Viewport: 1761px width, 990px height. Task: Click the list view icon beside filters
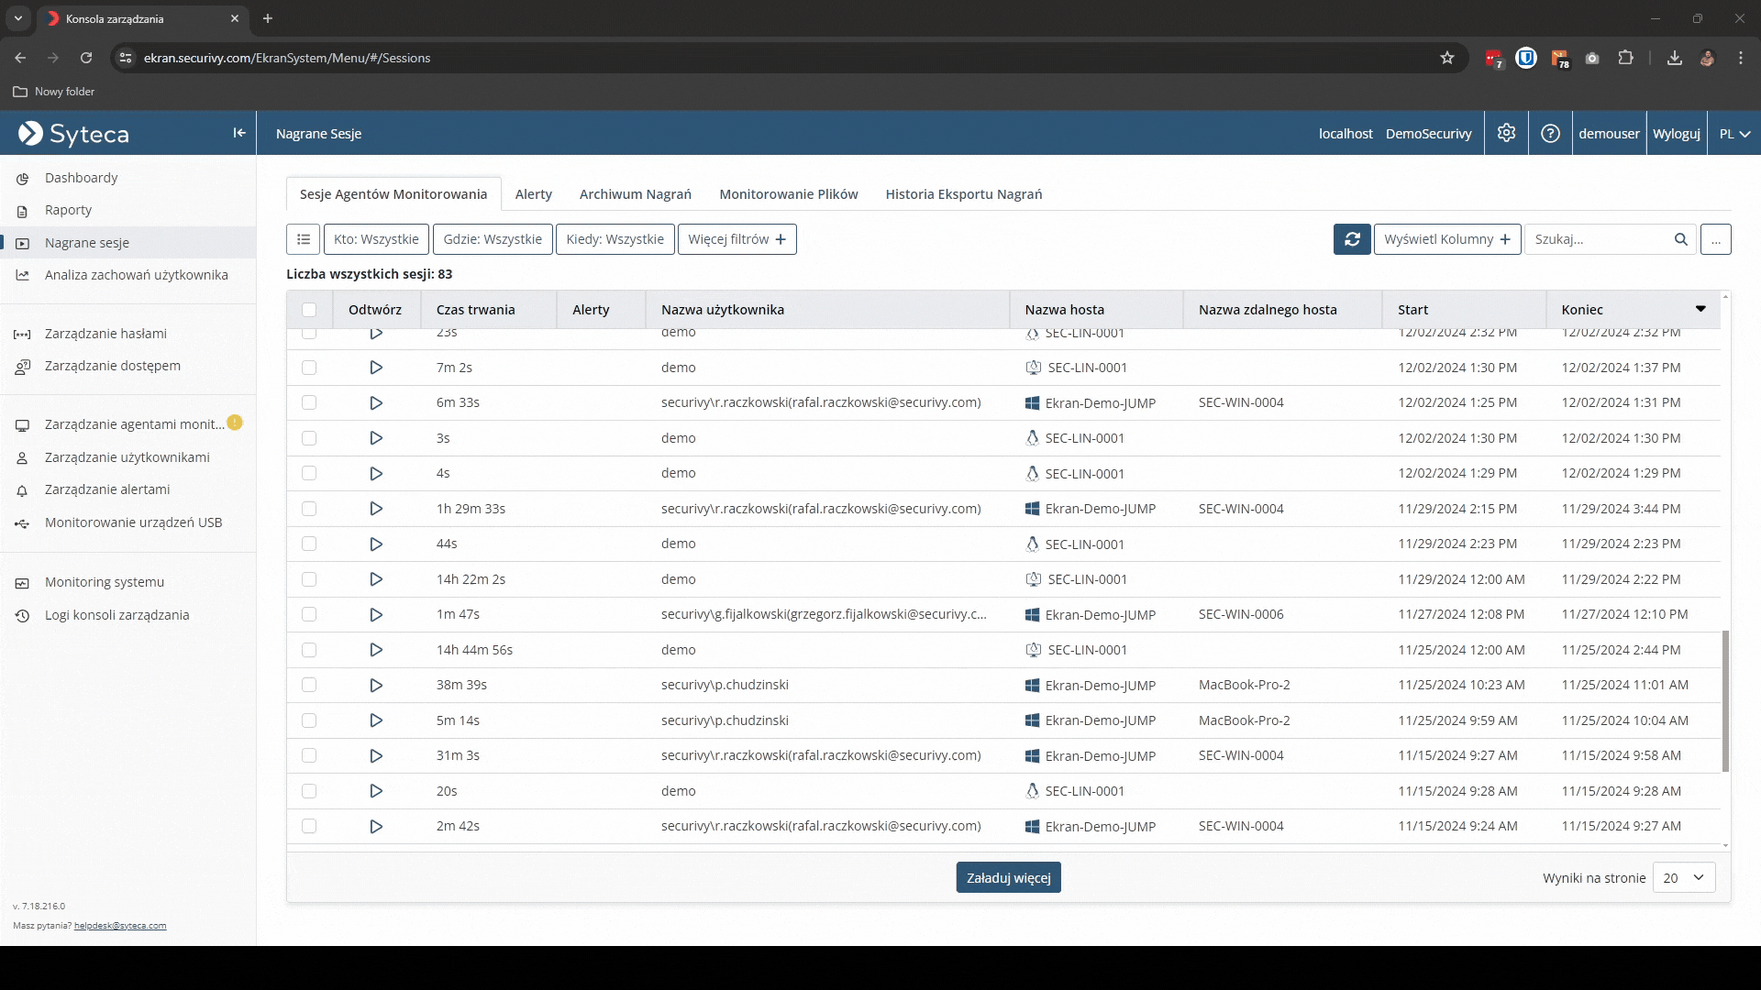[304, 239]
